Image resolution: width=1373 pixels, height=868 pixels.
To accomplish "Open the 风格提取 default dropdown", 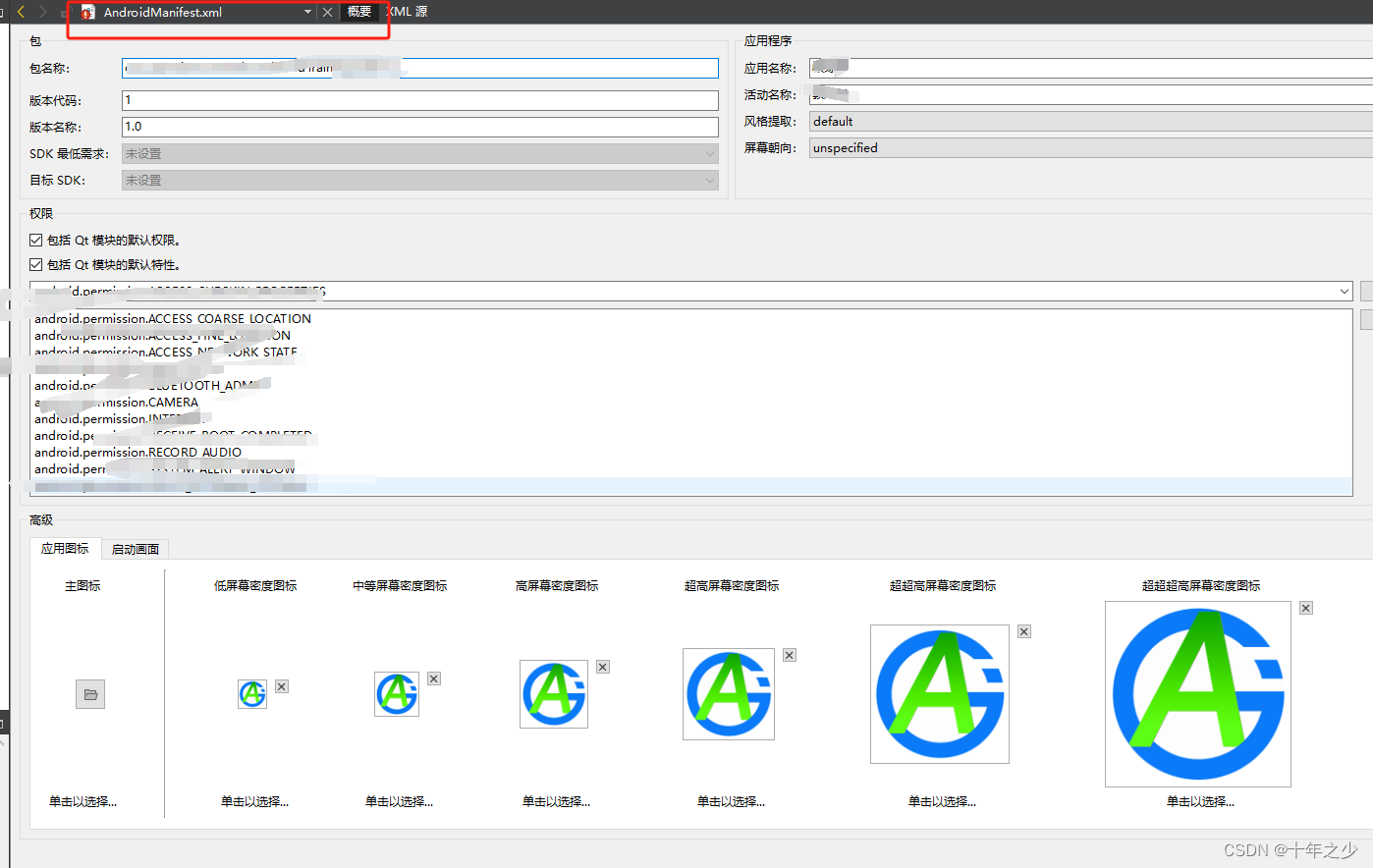I will (1090, 121).
